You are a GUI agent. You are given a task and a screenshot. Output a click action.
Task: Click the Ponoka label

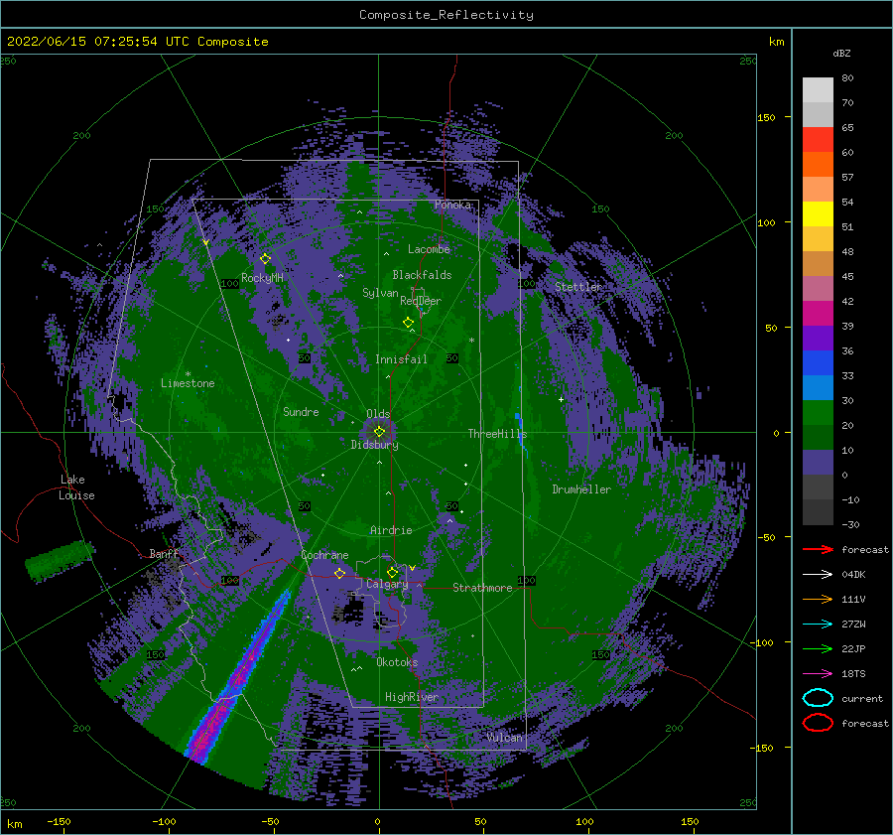click(452, 205)
